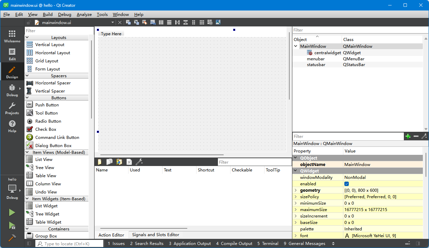Click the green Run button
The height and width of the screenshot is (248, 429).
pos(12,212)
